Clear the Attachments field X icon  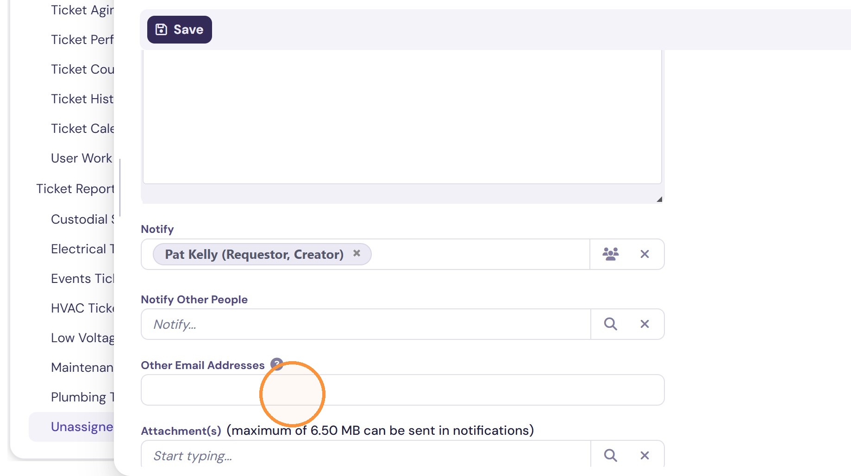(x=645, y=455)
